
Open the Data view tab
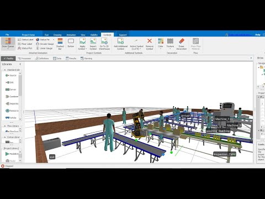coord(57,59)
